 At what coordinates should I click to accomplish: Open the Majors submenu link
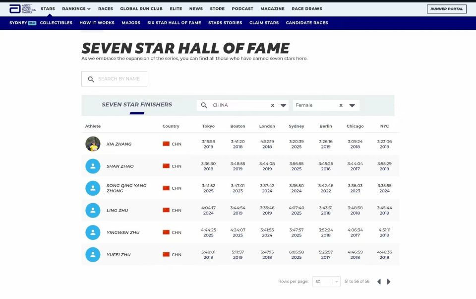coord(131,23)
